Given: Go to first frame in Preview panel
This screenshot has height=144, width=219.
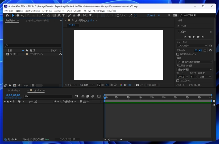Looking at the screenshot, I should pos(185,37).
